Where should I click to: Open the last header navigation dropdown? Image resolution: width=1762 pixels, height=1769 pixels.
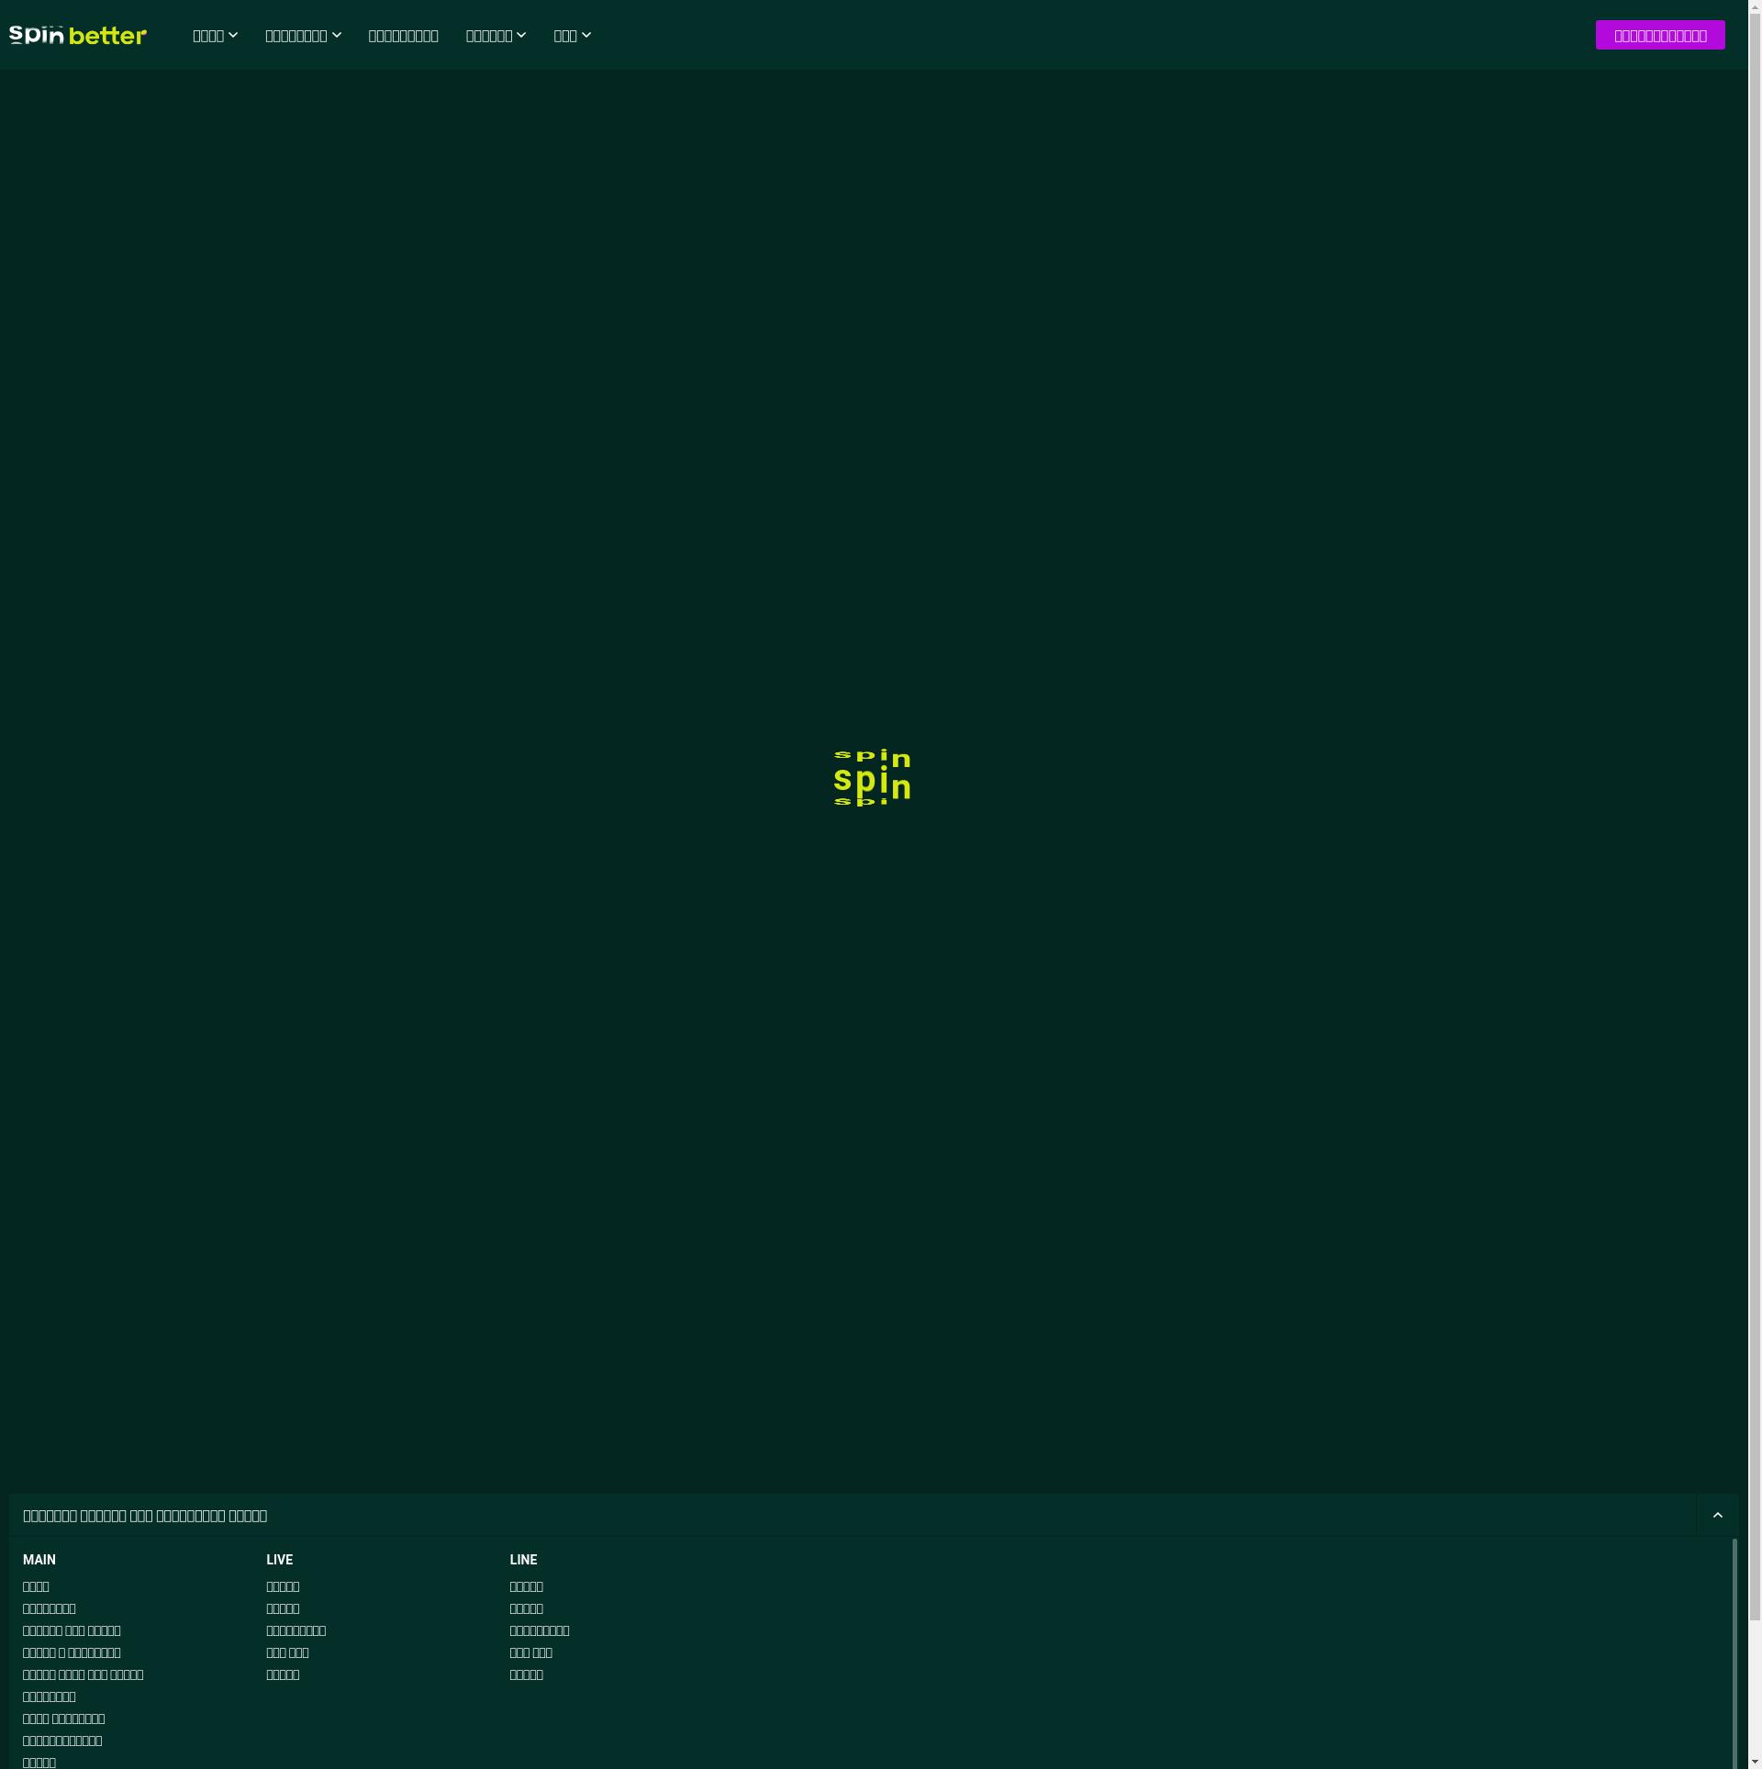tap(572, 36)
